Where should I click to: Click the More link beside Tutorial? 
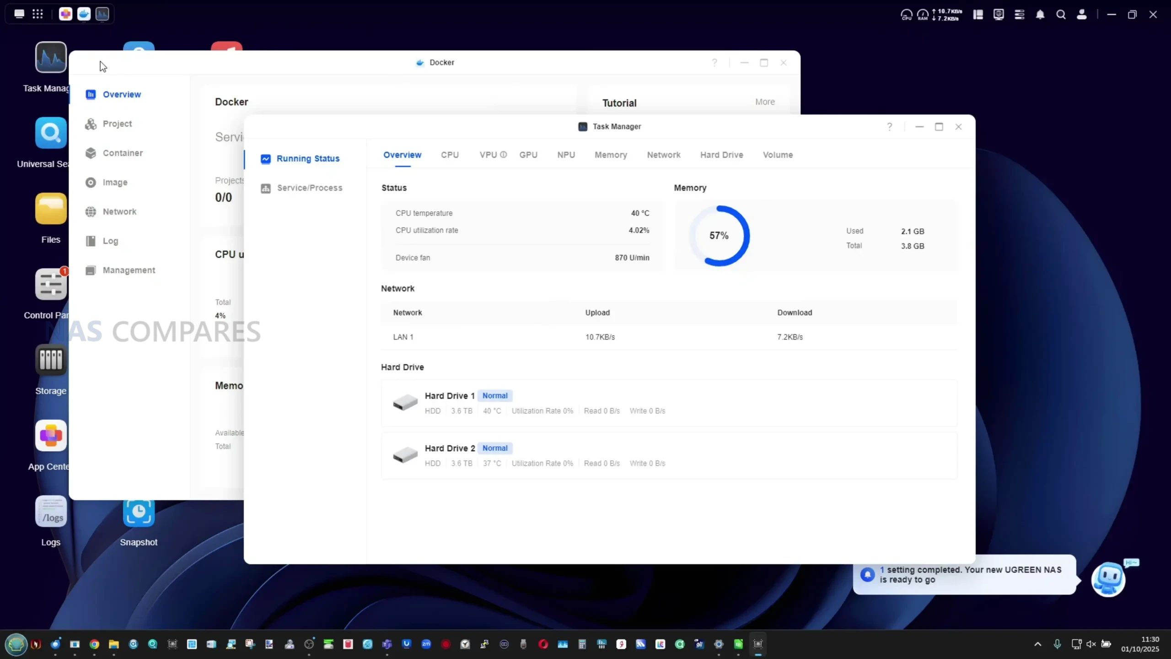[x=765, y=102]
